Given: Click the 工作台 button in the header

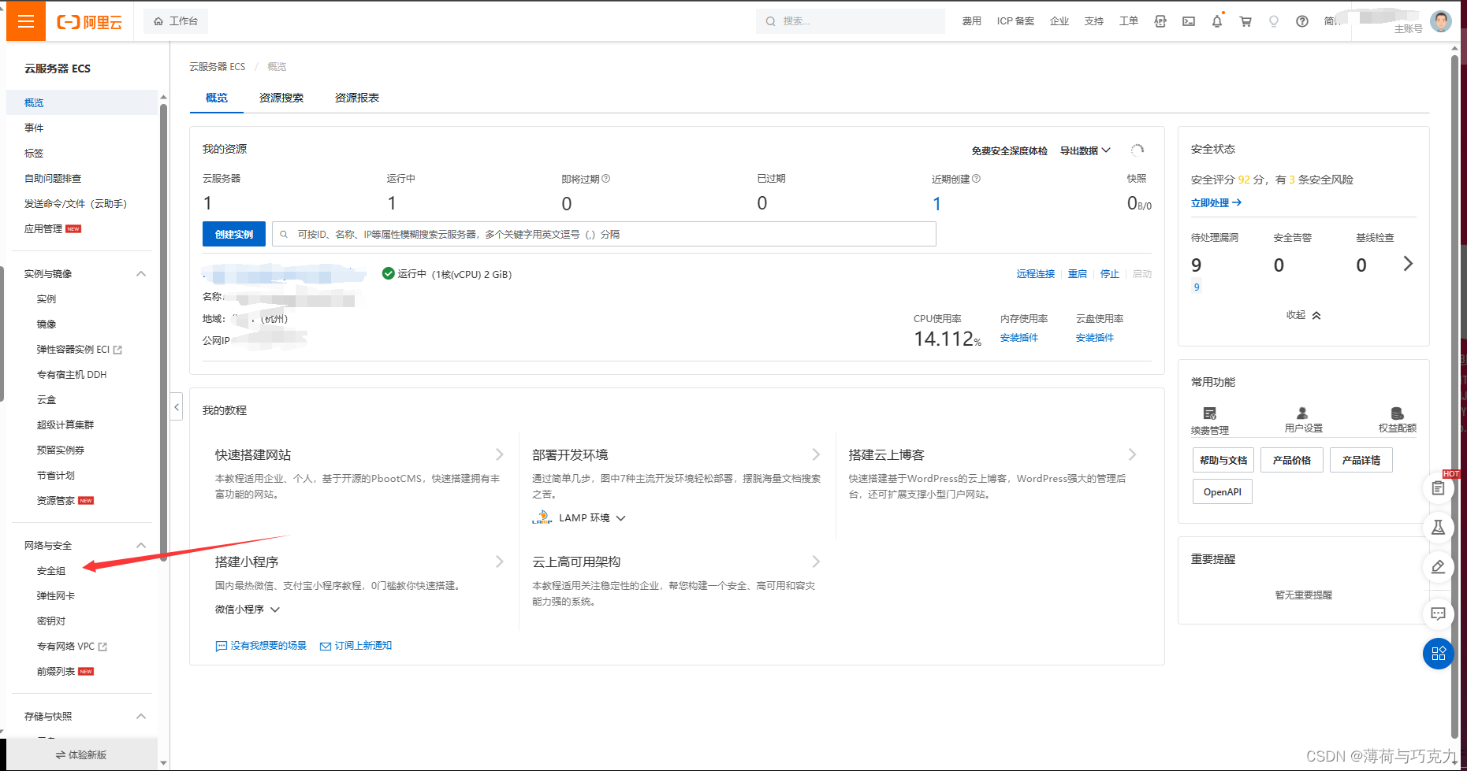Looking at the screenshot, I should coord(176,21).
